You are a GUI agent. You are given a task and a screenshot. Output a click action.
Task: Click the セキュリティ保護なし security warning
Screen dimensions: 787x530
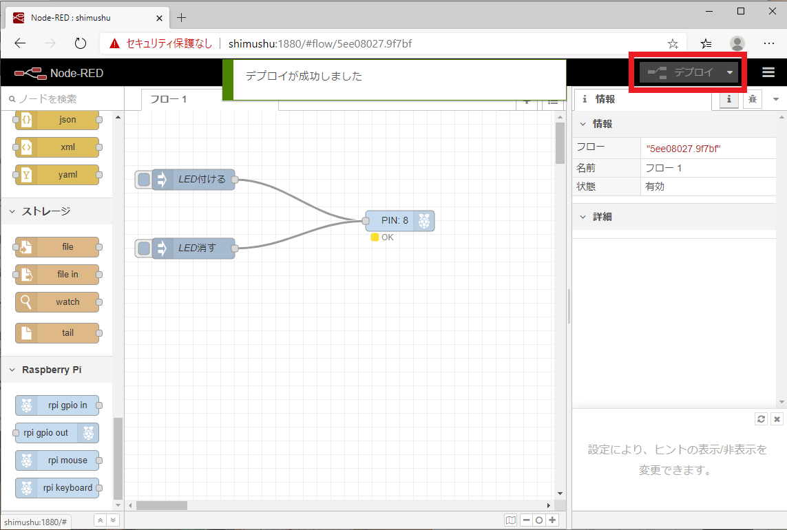tap(160, 43)
